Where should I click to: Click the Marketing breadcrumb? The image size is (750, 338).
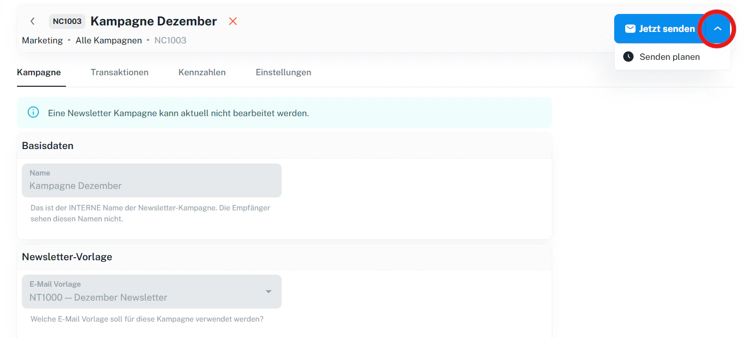[42, 40]
